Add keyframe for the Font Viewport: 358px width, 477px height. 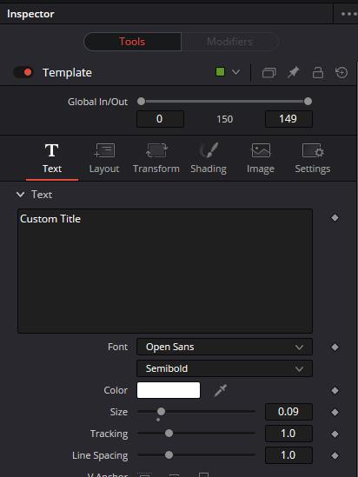(x=335, y=347)
